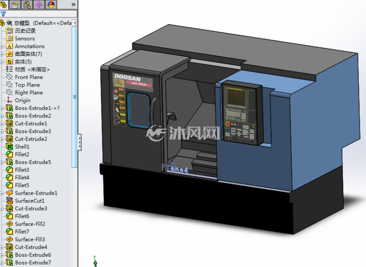
Task: Click the Fillet7 feature icon
Action: coord(9,231)
